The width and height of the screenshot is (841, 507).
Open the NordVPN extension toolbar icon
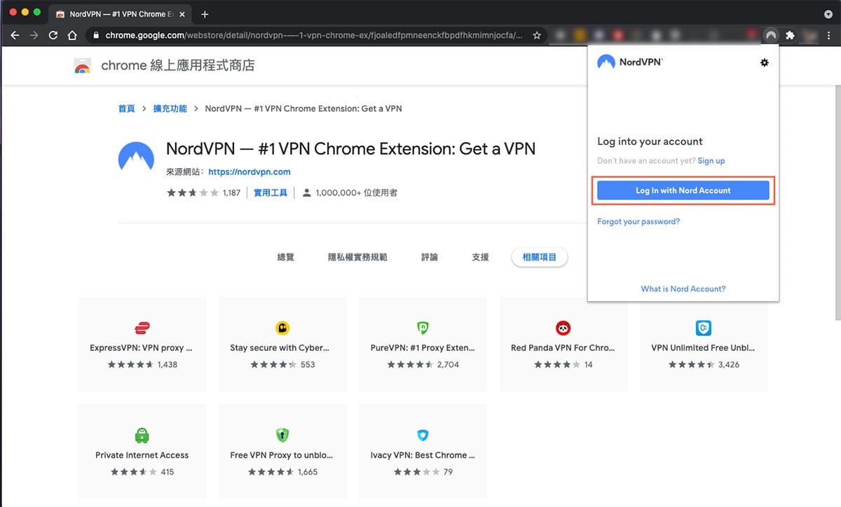pyautogui.click(x=770, y=35)
